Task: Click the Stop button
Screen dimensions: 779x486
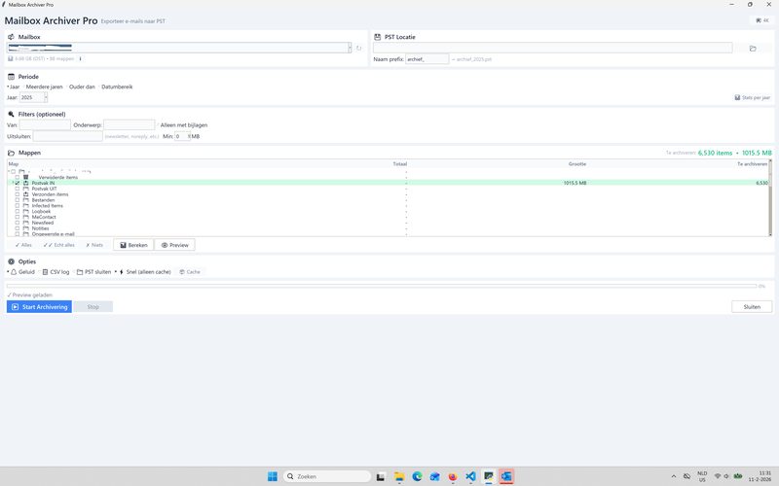Action: 93,307
